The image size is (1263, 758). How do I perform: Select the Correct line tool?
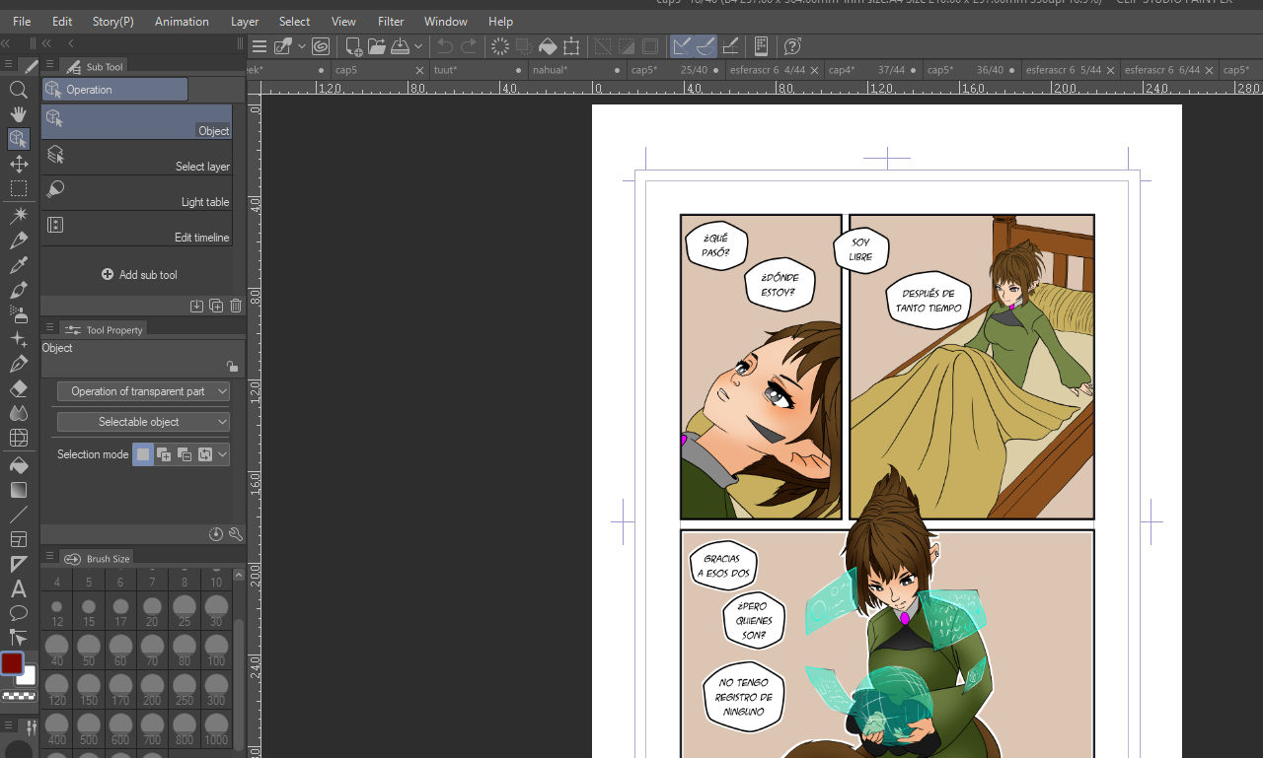(18, 638)
